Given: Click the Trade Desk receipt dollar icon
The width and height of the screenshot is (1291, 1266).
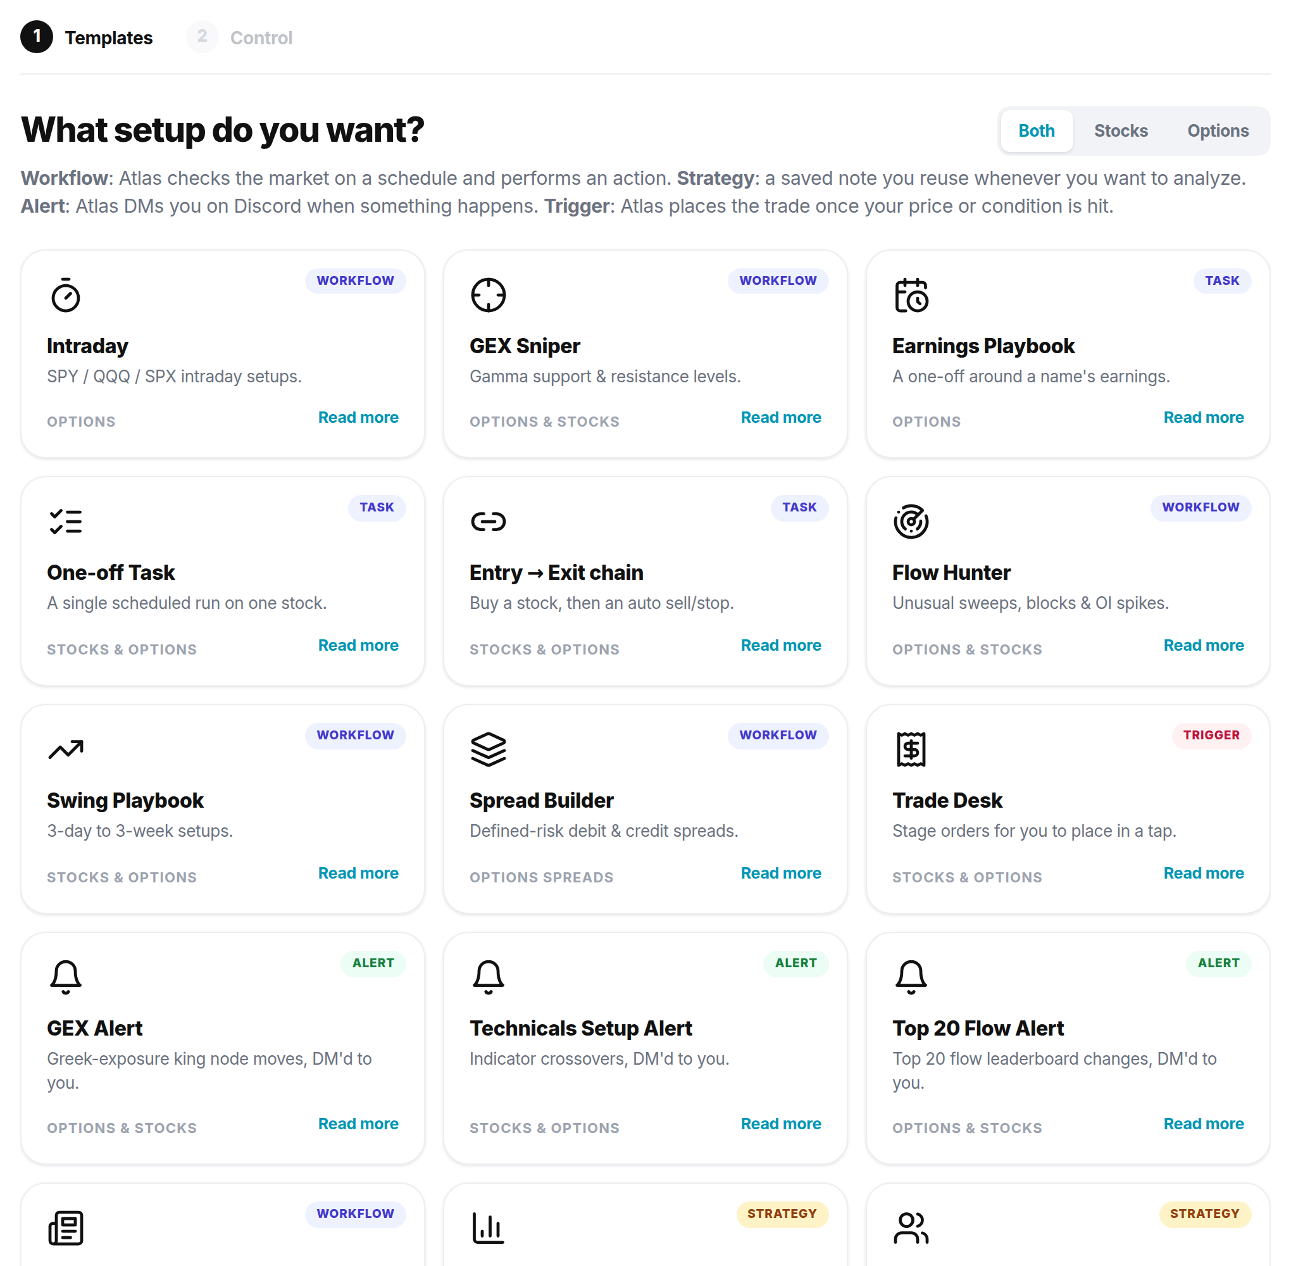Looking at the screenshot, I should point(911,749).
